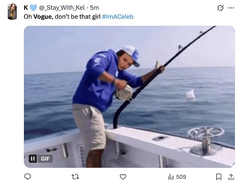Pause the playing GIF

tap(33, 159)
